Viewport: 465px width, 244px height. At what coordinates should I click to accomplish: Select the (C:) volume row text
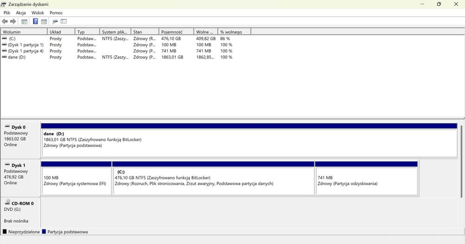[12, 39]
